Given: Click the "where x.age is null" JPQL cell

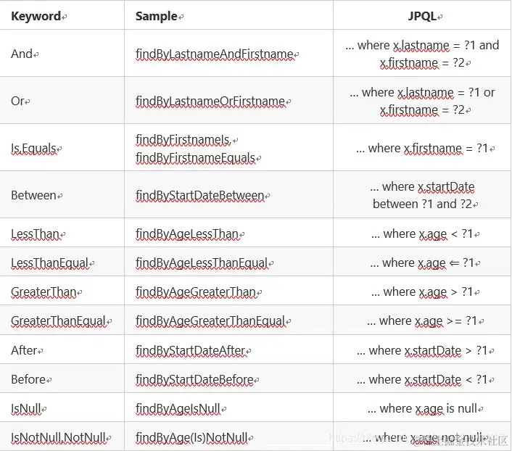Looking at the screenshot, I should [x=422, y=408].
